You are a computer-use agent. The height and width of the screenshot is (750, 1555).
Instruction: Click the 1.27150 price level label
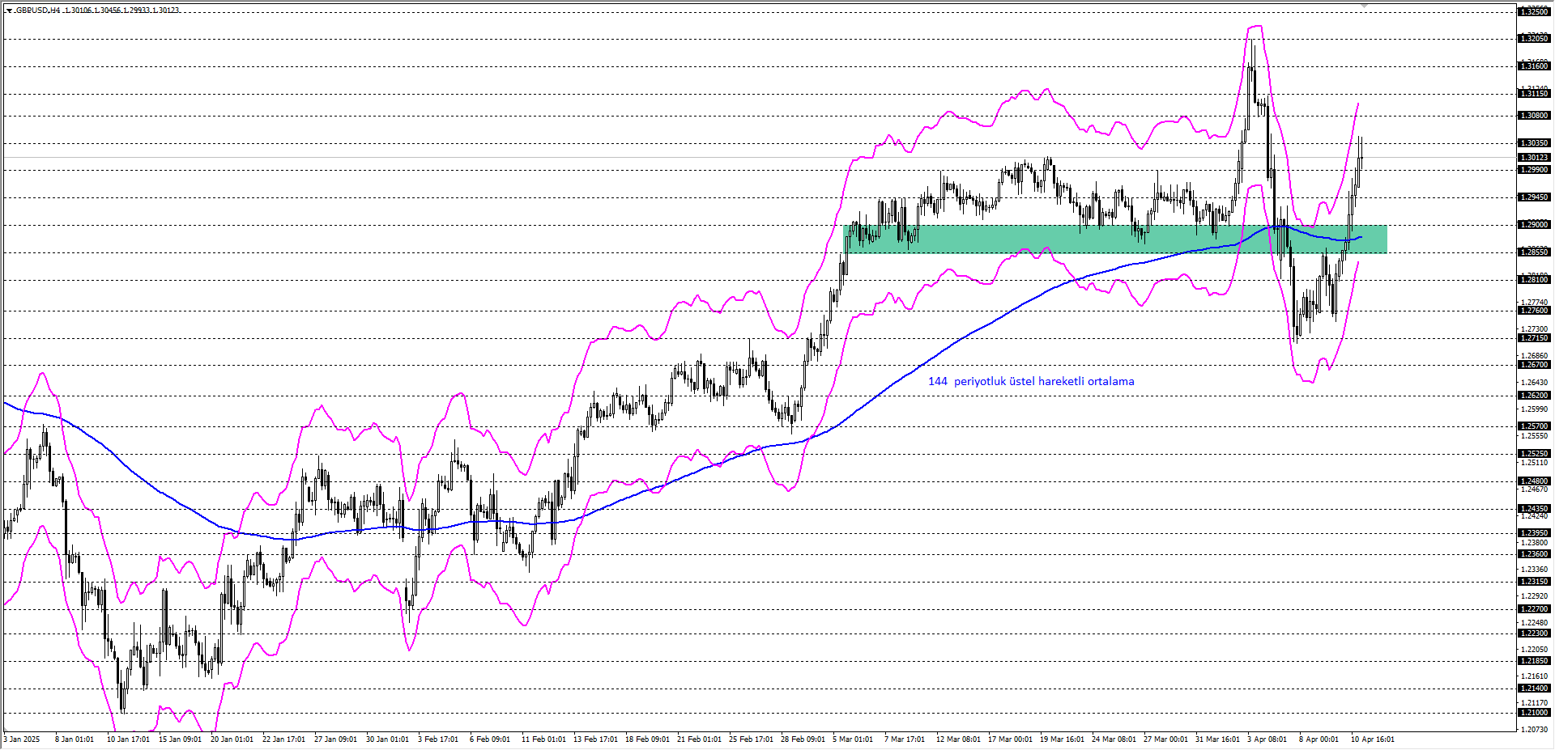[1534, 338]
